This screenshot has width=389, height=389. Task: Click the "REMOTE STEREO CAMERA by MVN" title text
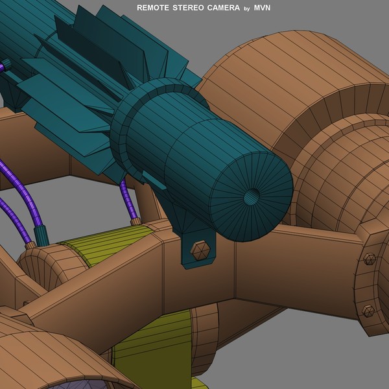coord(204,8)
